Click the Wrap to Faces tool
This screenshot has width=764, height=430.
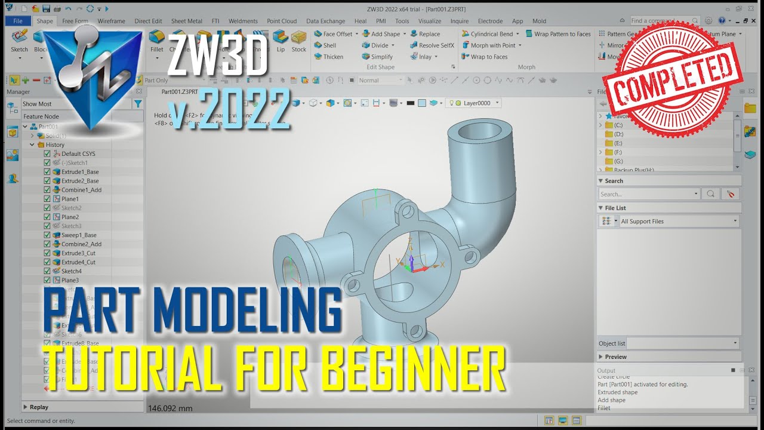pyautogui.click(x=484, y=57)
